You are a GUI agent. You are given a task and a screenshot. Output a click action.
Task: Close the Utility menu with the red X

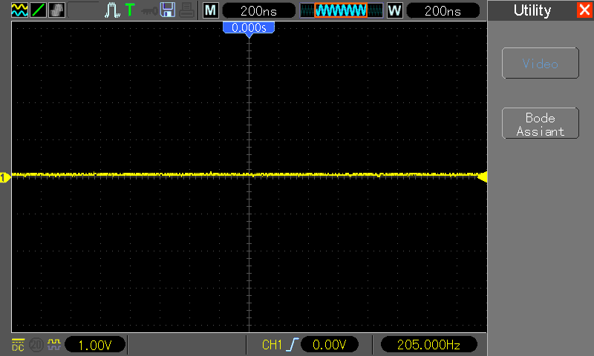coord(584,10)
